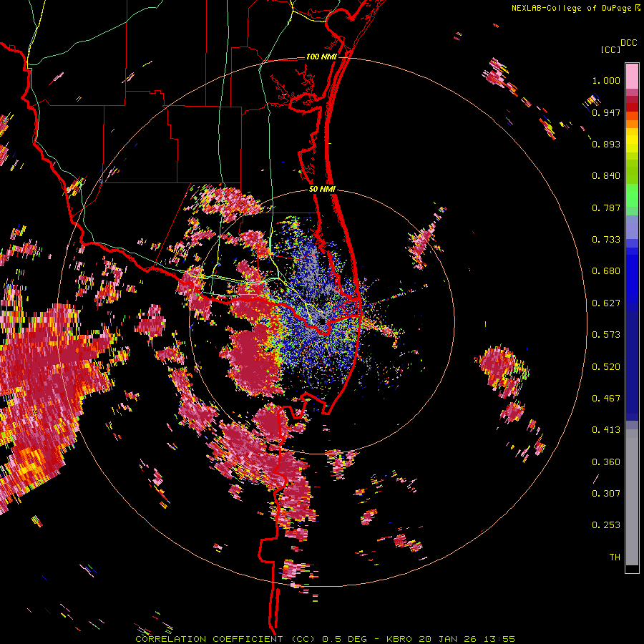Click the 0.413 scale value

[x=606, y=430]
